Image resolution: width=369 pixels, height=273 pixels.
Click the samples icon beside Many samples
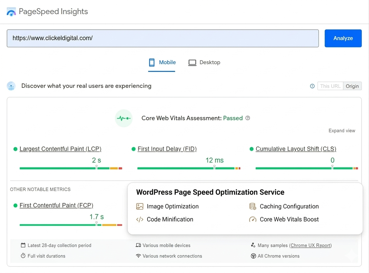253,245
